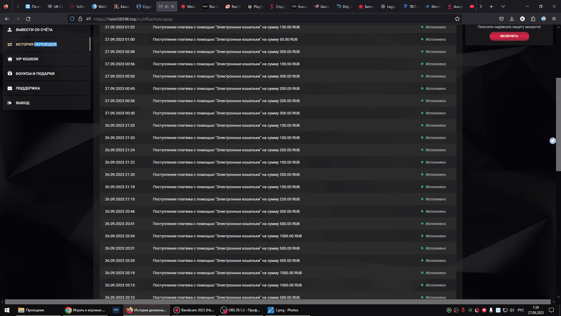Click the vertical page scrollbar thumb
561x316 pixels.
(558, 124)
